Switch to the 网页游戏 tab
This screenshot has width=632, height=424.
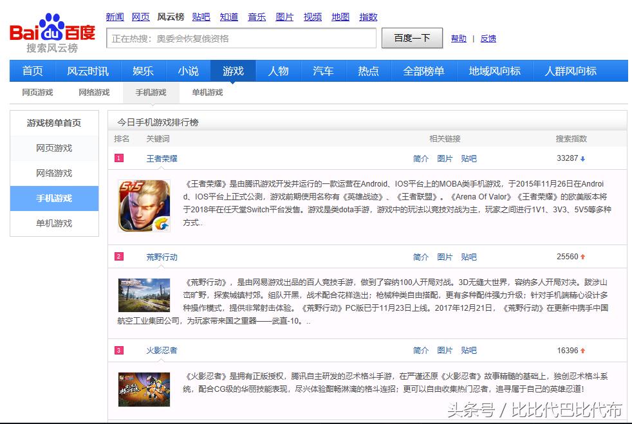(x=37, y=93)
